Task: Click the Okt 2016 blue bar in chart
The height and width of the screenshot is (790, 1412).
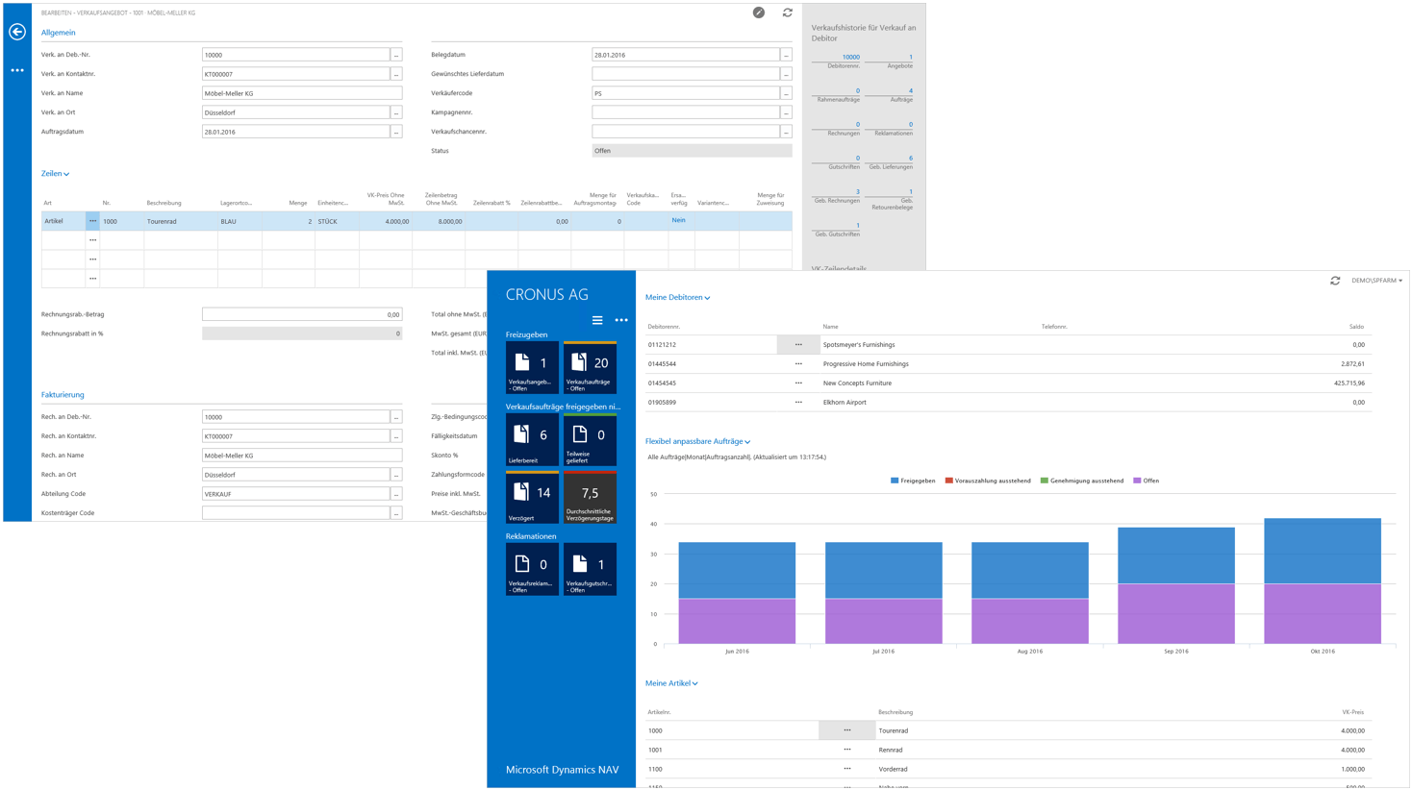Action: (x=1323, y=551)
